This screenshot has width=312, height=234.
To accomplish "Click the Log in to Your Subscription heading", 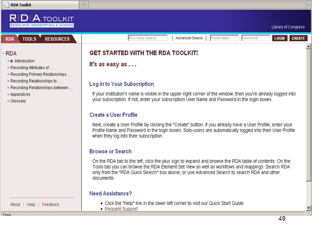I will [122, 84].
